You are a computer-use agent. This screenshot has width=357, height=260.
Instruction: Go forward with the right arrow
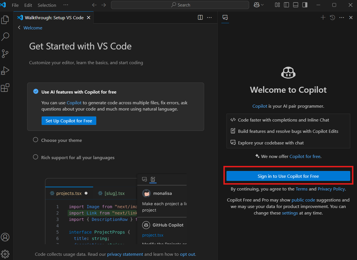point(104,5)
